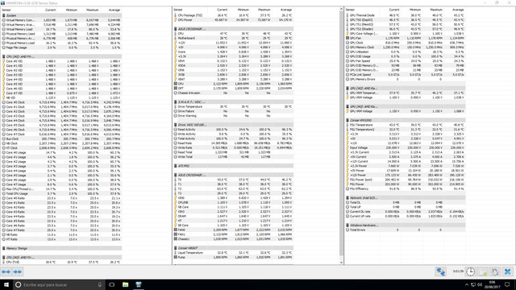The height and width of the screenshot is (290, 516).
Task: Click the taskbar search box
Action: point(59,284)
